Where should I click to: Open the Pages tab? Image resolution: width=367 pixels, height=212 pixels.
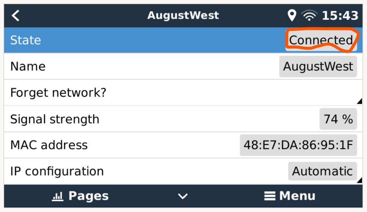88,196
